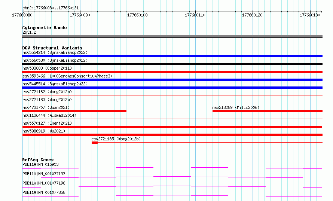The image size is (333, 201).
Task: Select transcript PDE11A|NM_016953
Action: pyautogui.click(x=40, y=164)
